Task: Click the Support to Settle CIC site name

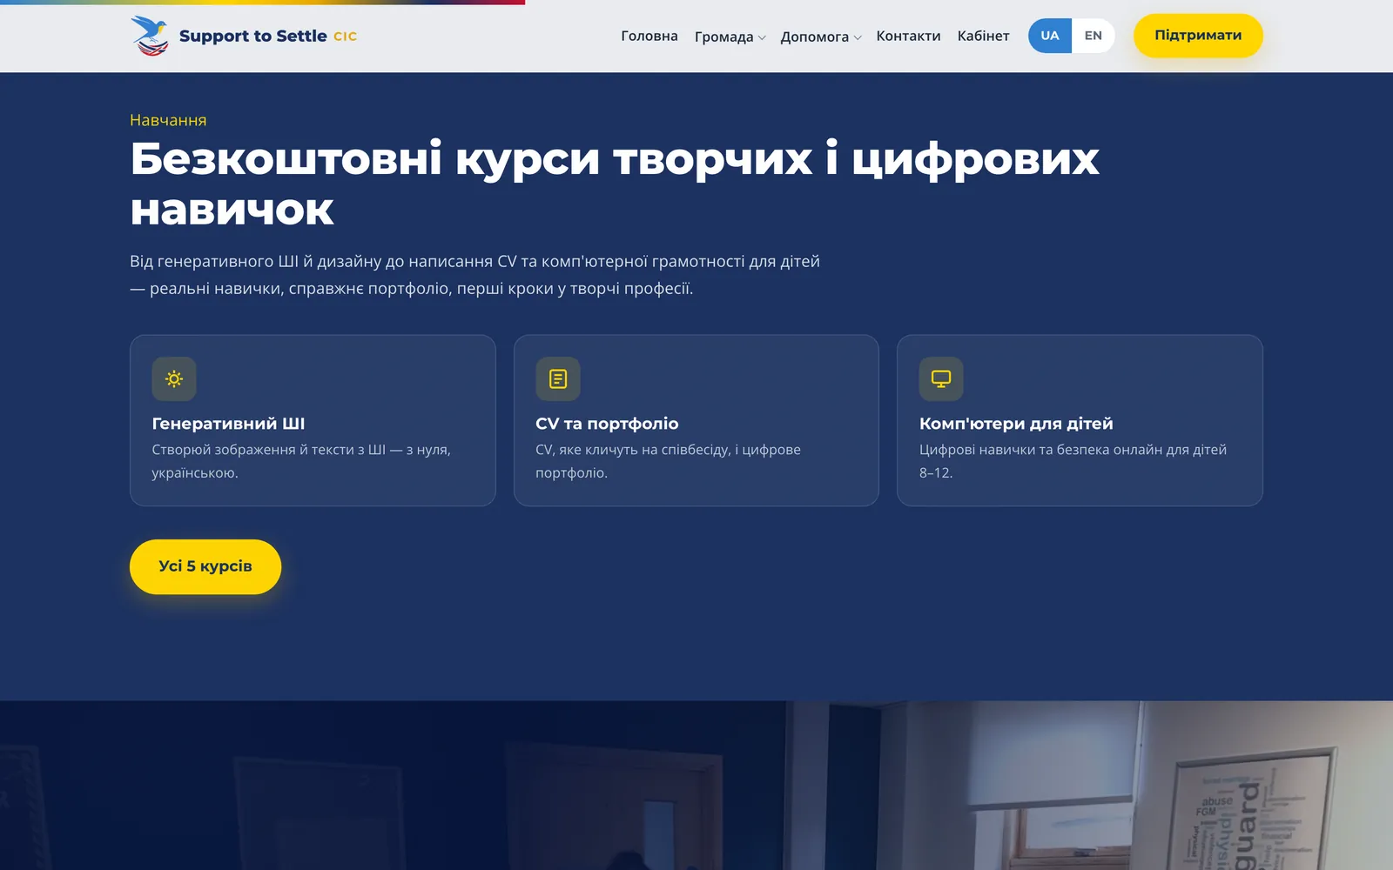Action: [268, 36]
